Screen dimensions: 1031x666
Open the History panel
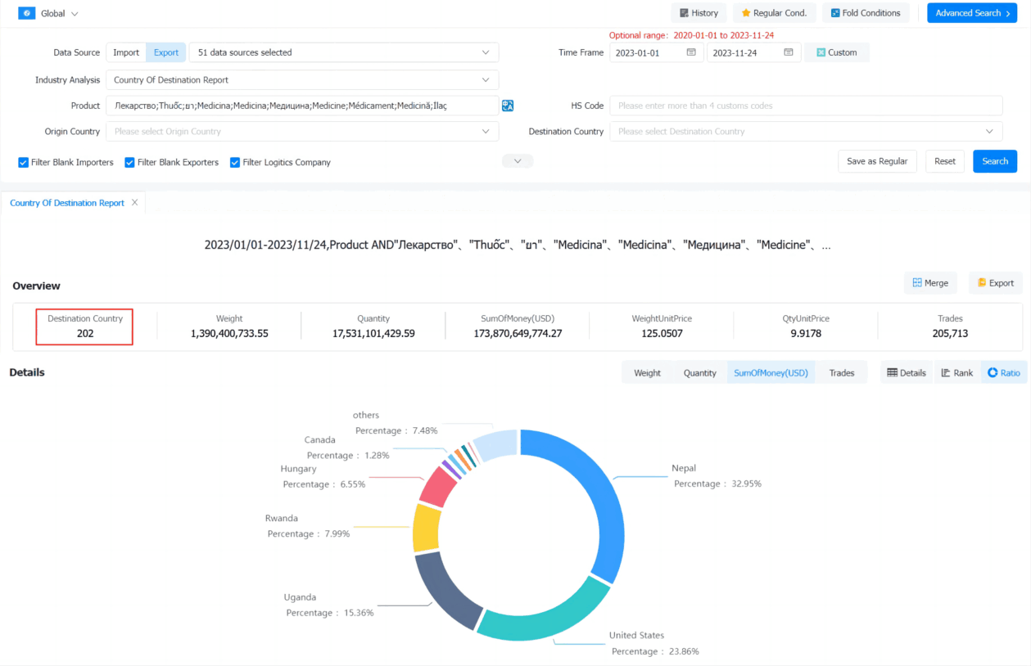[699, 13]
